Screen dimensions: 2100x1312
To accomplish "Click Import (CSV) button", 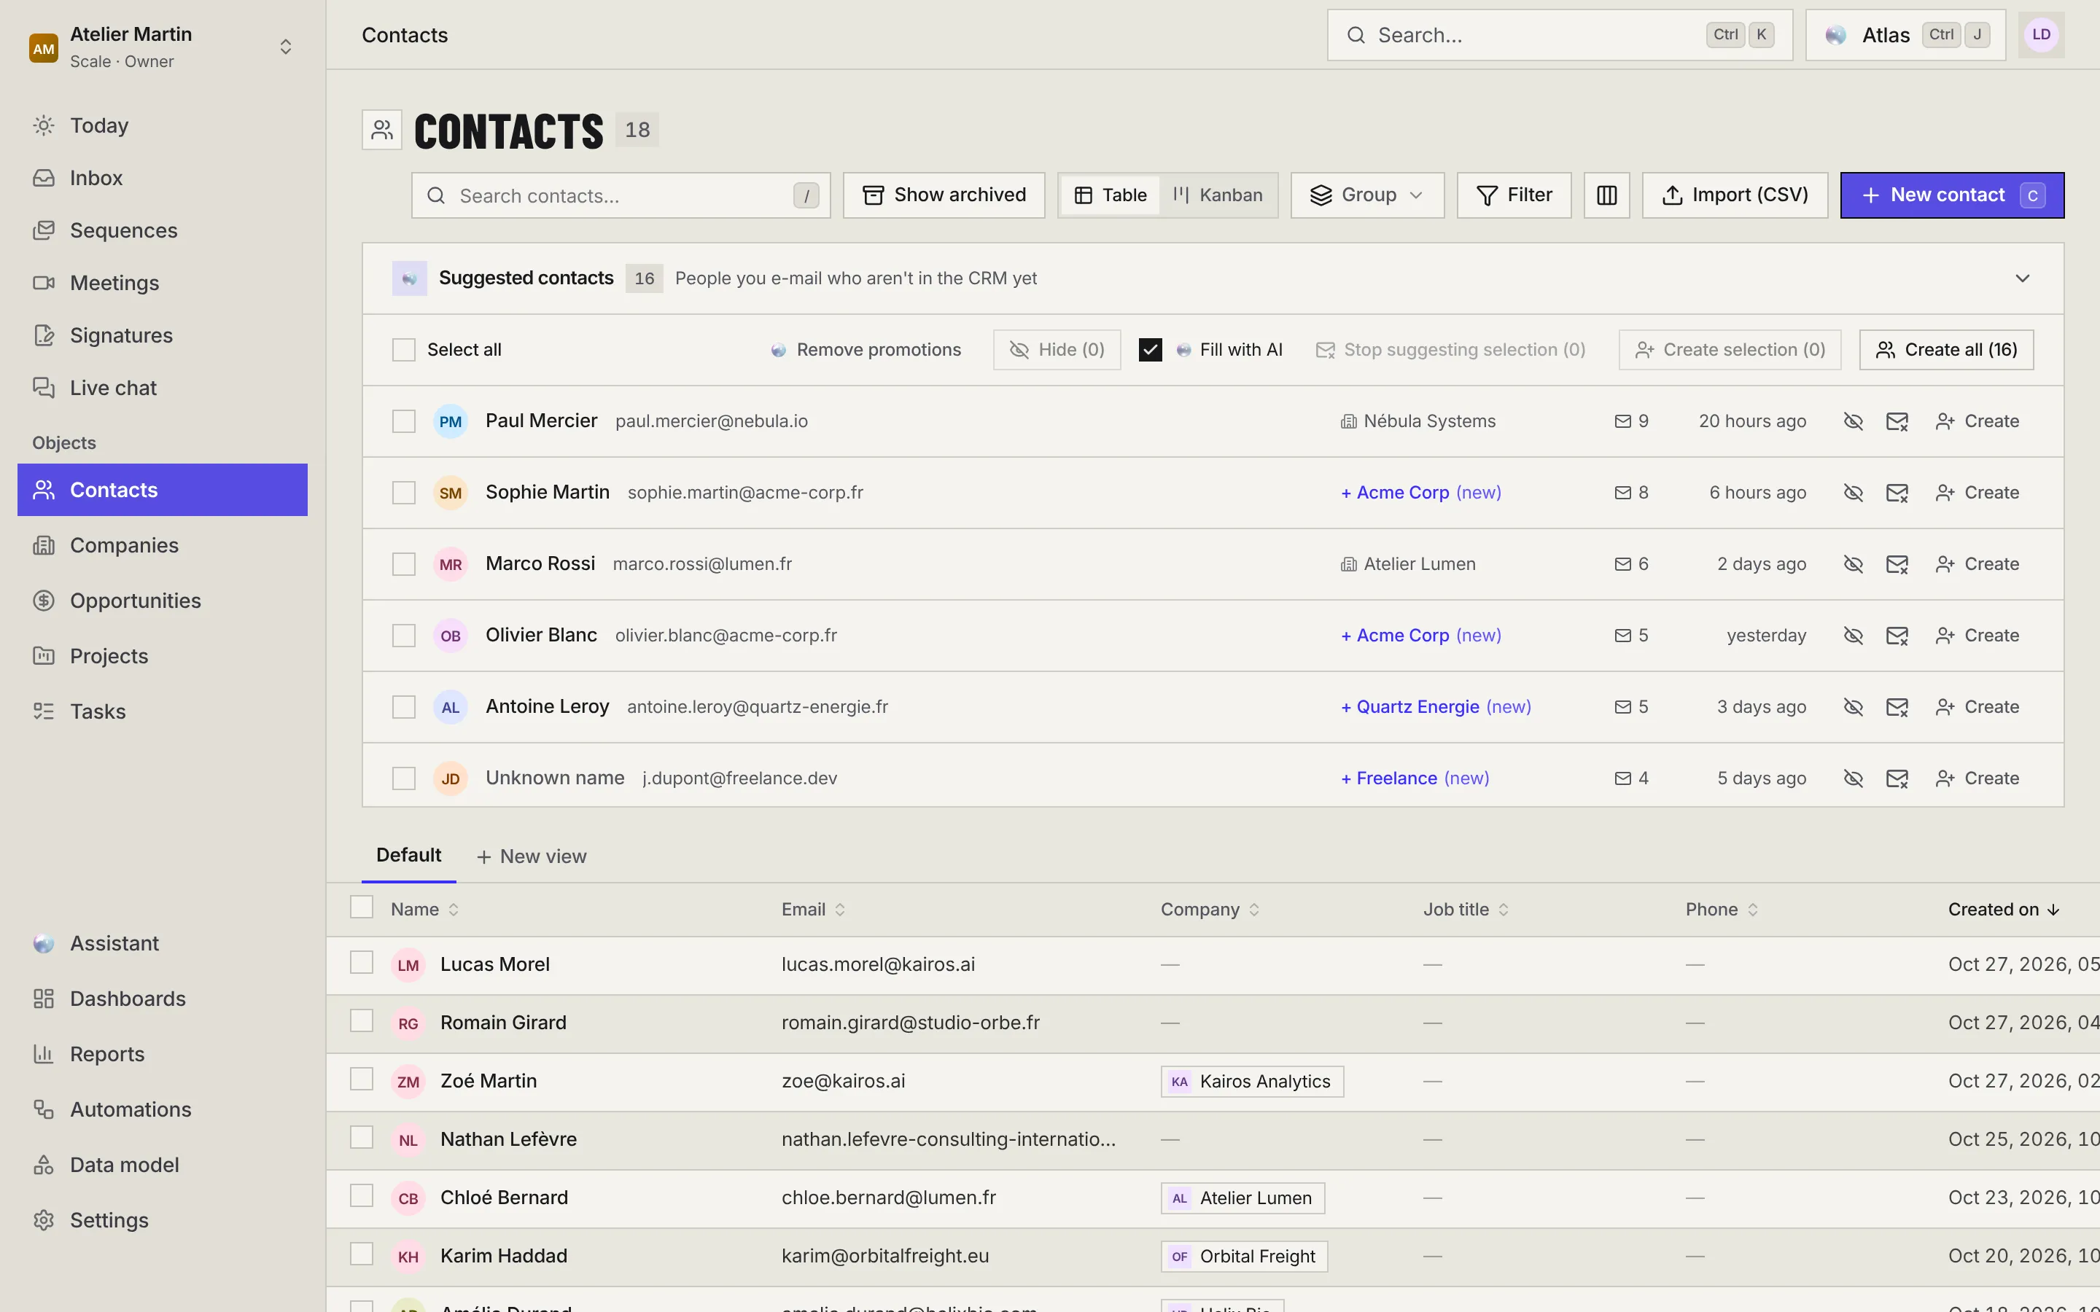I will click(x=1735, y=195).
